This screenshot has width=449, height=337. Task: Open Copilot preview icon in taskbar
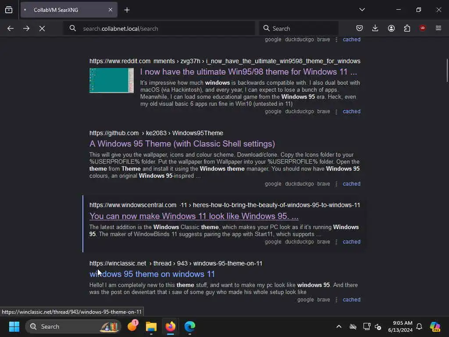coord(435,326)
